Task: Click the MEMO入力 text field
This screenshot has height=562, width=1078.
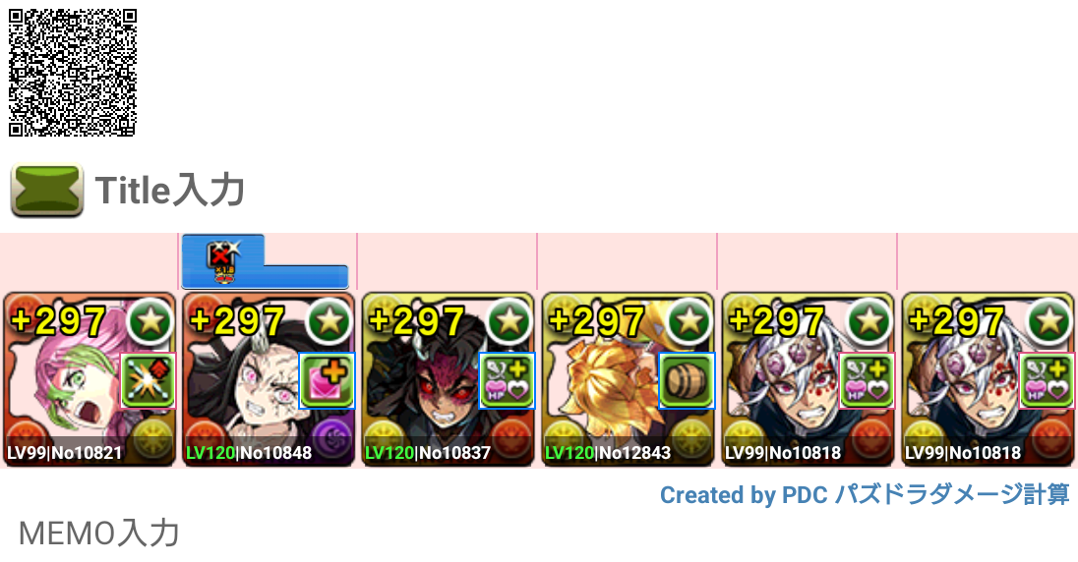Action: [99, 534]
